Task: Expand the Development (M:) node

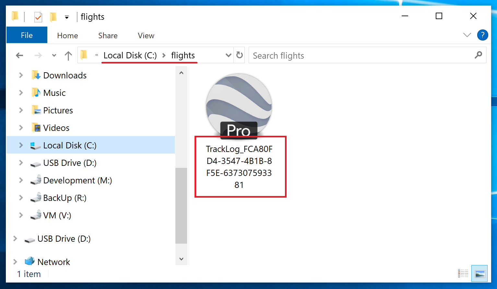Action: point(21,180)
